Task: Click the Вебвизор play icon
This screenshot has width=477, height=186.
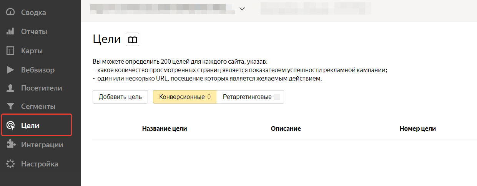Action: pyautogui.click(x=10, y=70)
